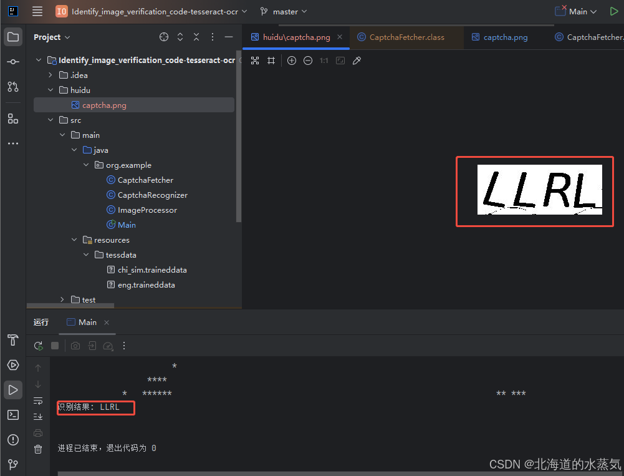Toggle soft-wrap in the run console
The width and height of the screenshot is (624, 476).
coord(38,400)
